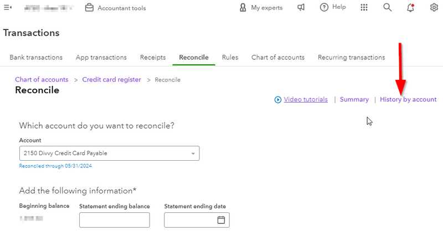The height and width of the screenshot is (235, 443).
Task: Open the apps grid icon
Action: (364, 8)
